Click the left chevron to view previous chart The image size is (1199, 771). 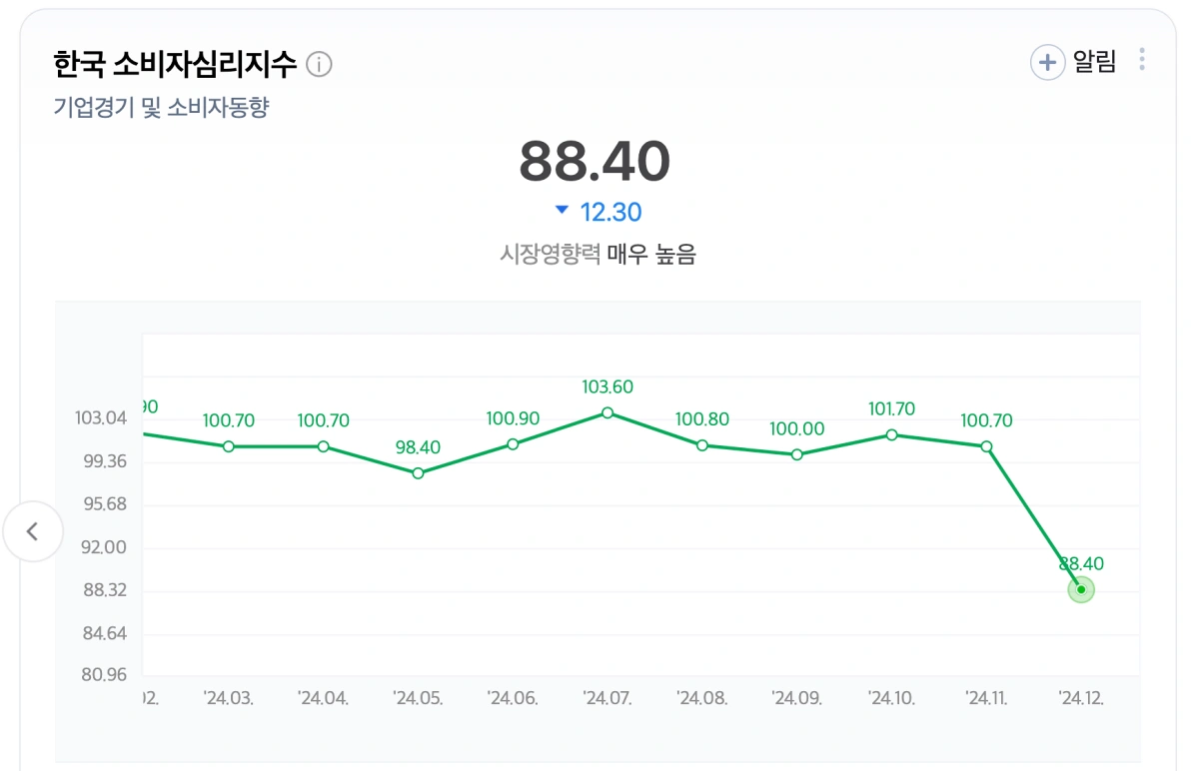33,532
